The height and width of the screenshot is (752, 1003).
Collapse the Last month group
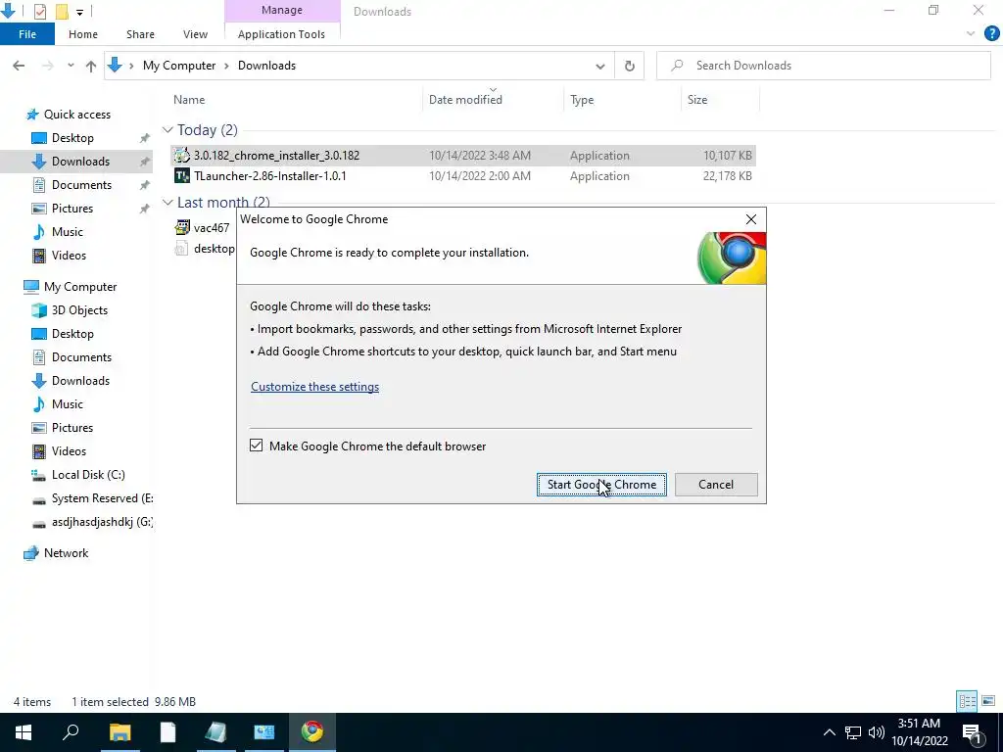click(x=167, y=202)
